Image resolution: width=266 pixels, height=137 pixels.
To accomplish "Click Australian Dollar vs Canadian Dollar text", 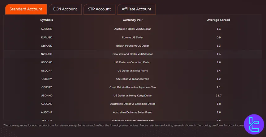I will click(132, 104).
